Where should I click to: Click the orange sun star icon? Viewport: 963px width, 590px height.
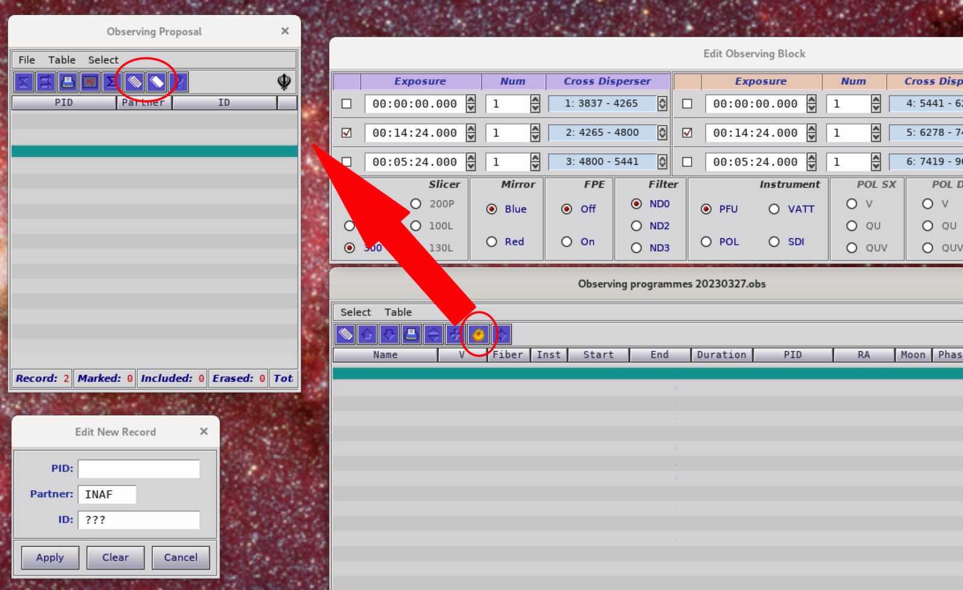pos(478,334)
